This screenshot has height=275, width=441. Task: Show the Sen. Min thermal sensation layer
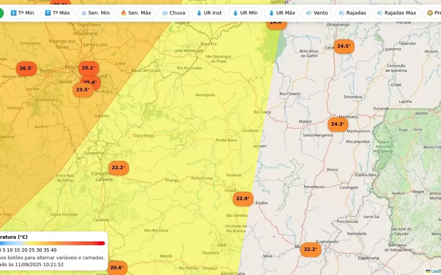point(95,13)
